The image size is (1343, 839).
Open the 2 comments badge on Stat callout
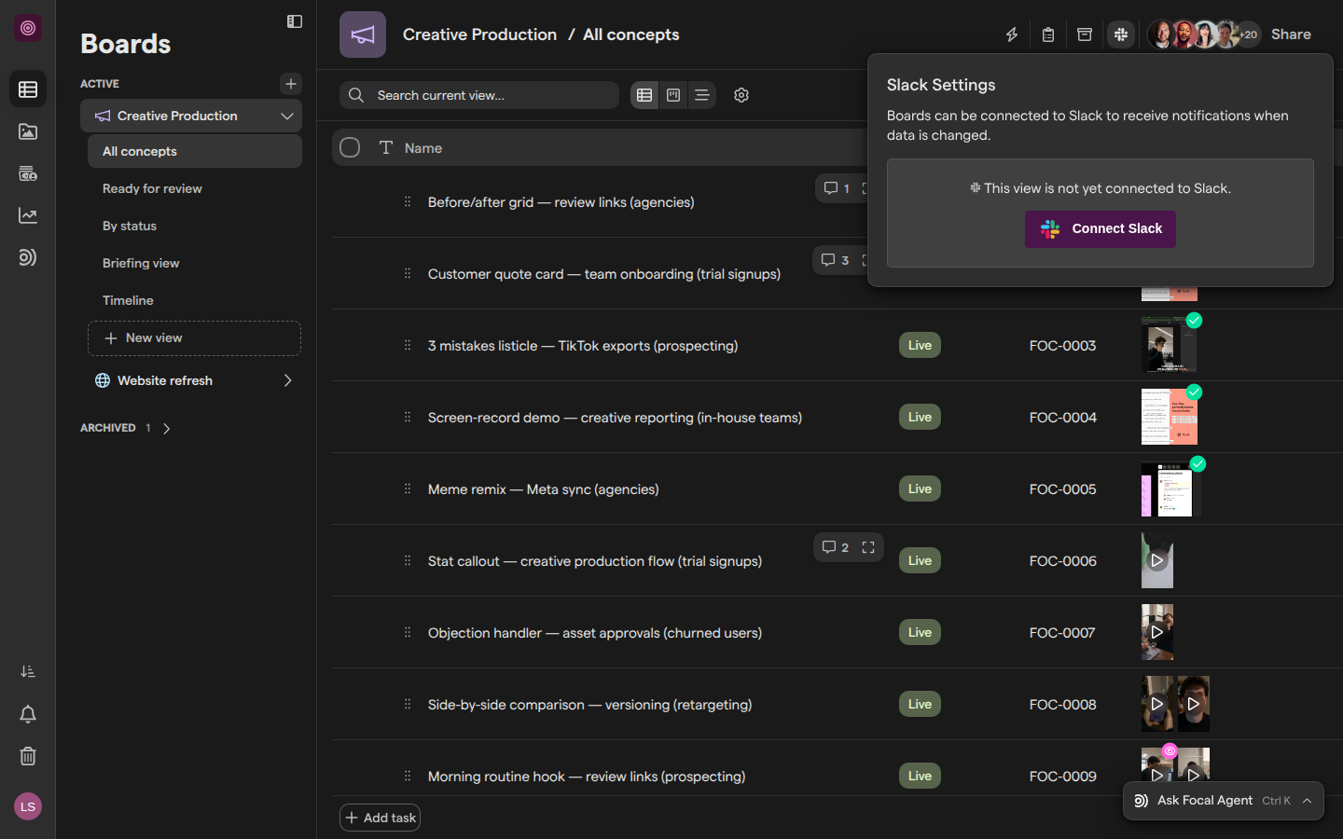click(x=835, y=547)
